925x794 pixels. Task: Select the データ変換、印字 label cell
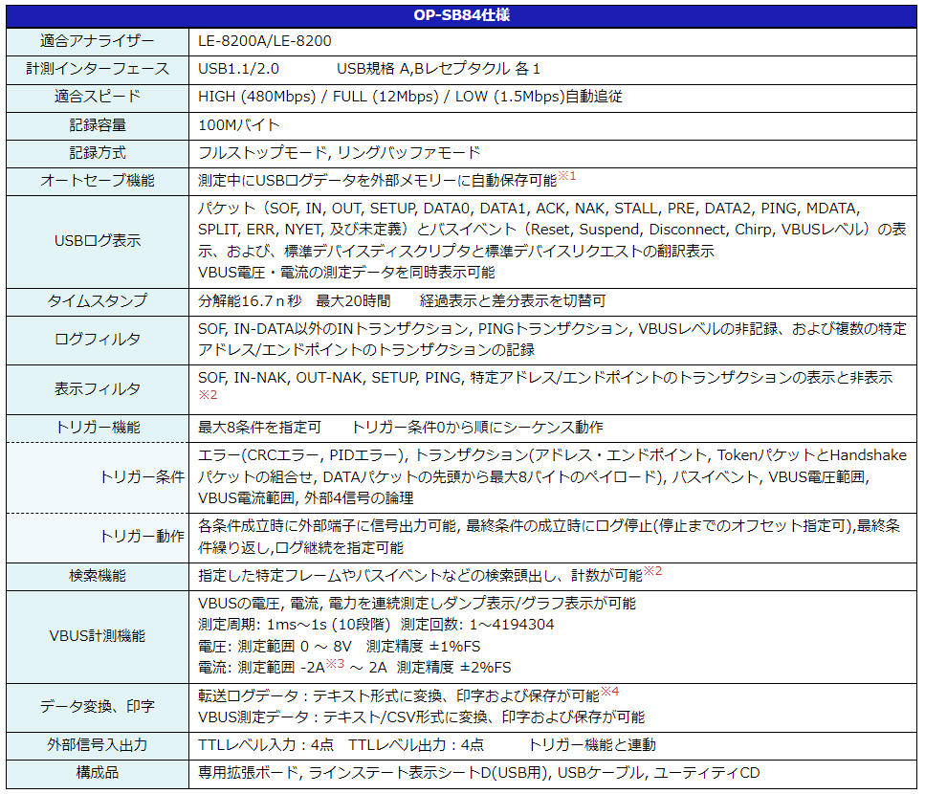tap(98, 707)
